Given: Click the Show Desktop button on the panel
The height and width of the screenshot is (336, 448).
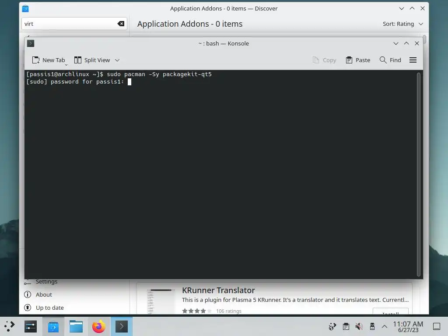Looking at the screenshot, I should click(x=437, y=326).
